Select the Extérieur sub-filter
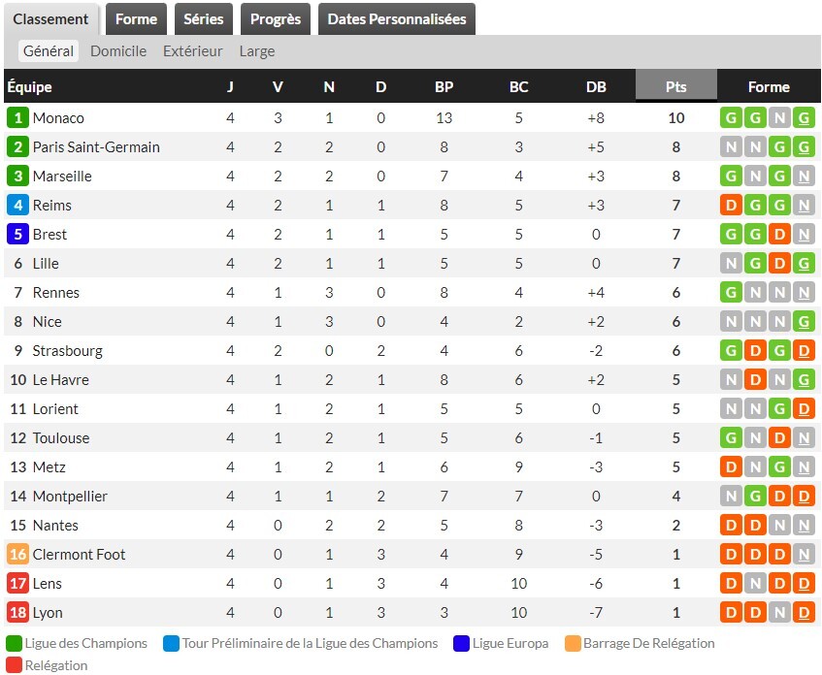This screenshot has height=675, width=822. (192, 51)
